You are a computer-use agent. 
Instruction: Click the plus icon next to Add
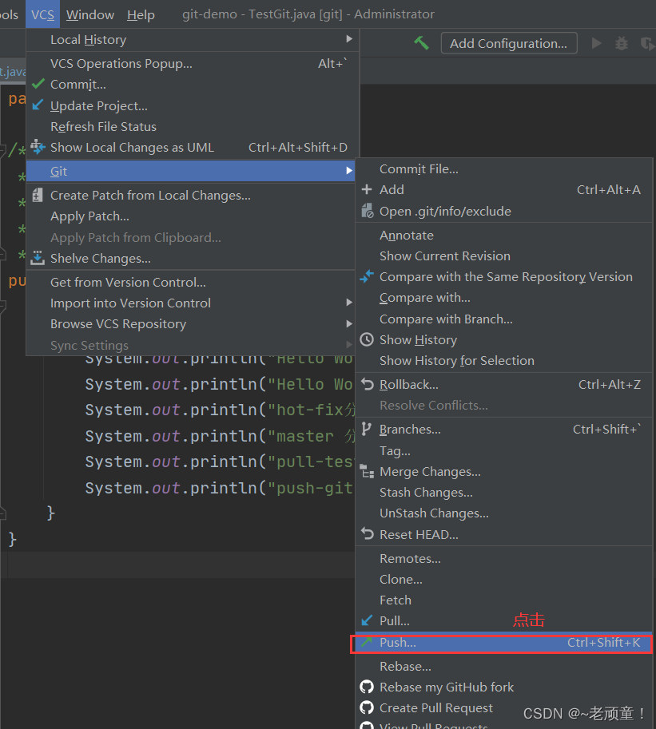367,189
